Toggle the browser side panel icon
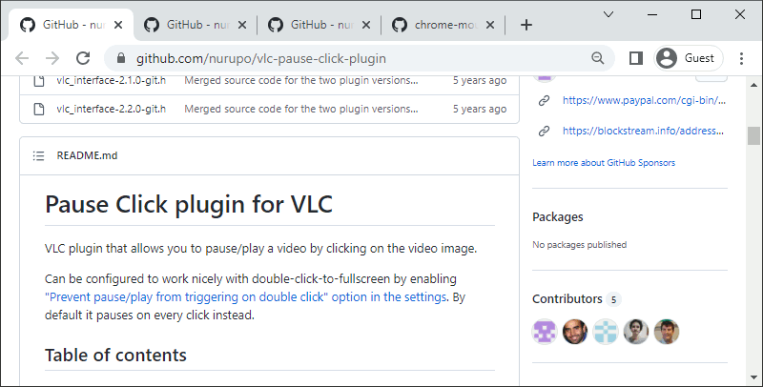This screenshot has height=387, width=763. [x=635, y=58]
